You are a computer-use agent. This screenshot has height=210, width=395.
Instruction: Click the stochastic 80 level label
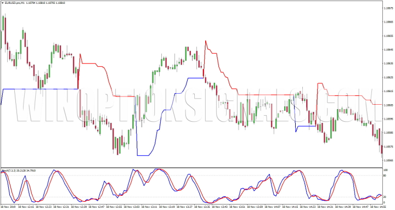point(385,175)
